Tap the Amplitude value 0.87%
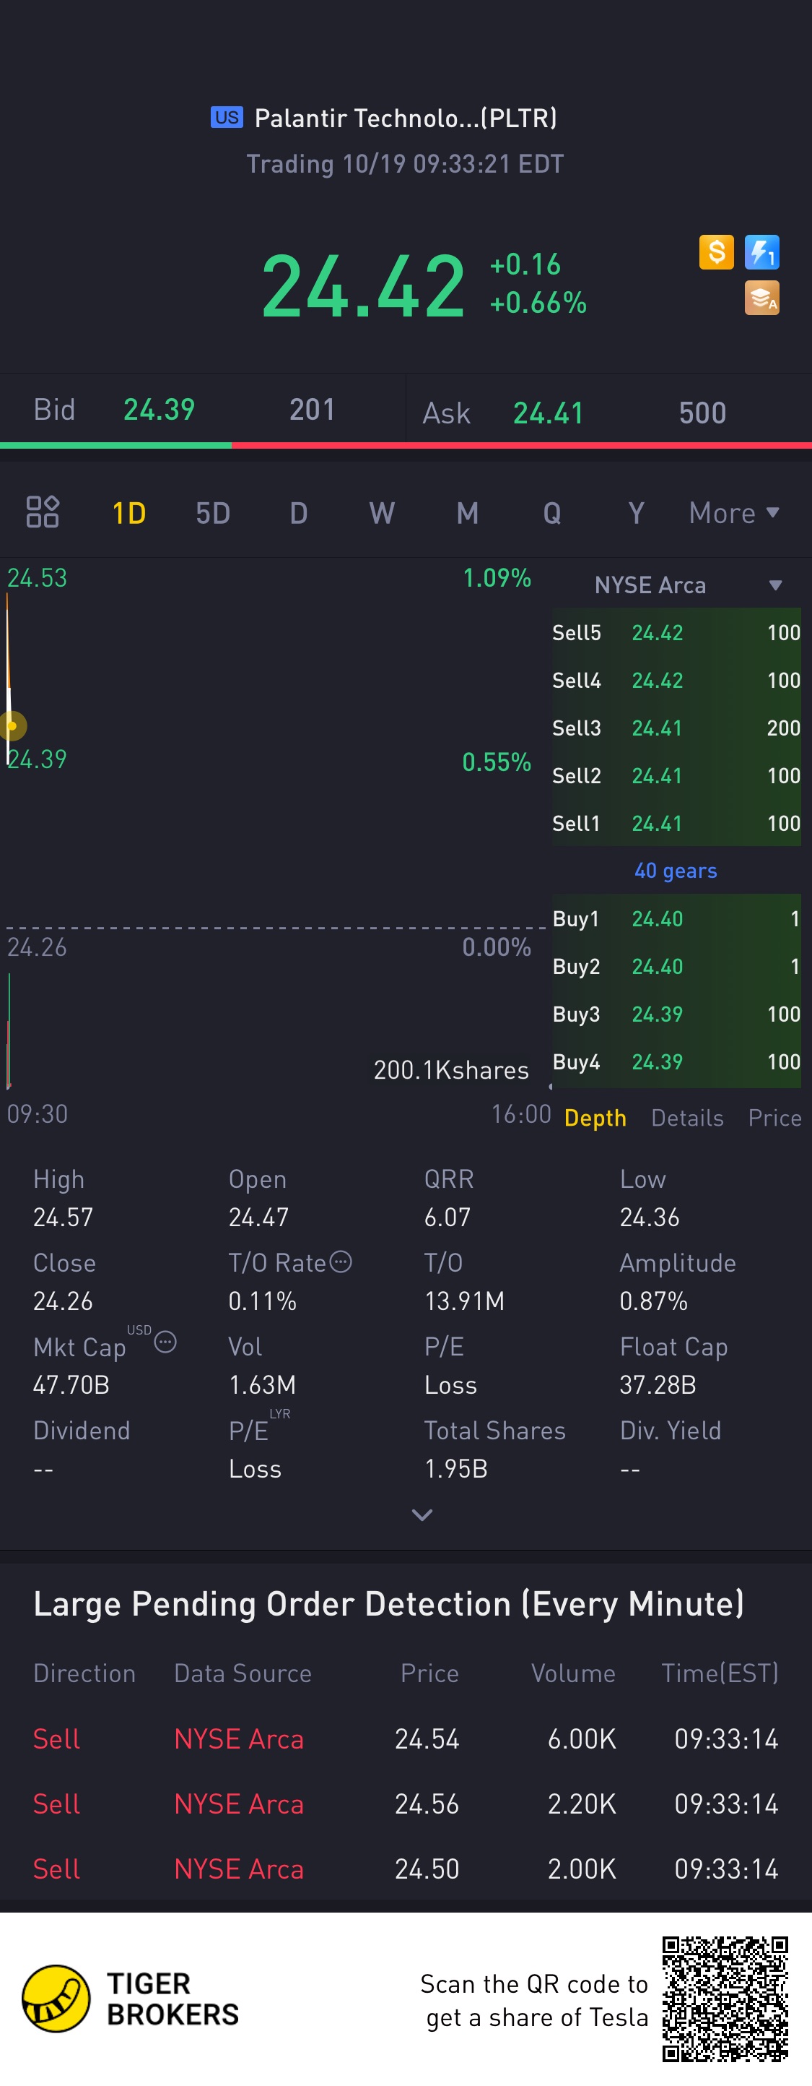 (653, 1301)
